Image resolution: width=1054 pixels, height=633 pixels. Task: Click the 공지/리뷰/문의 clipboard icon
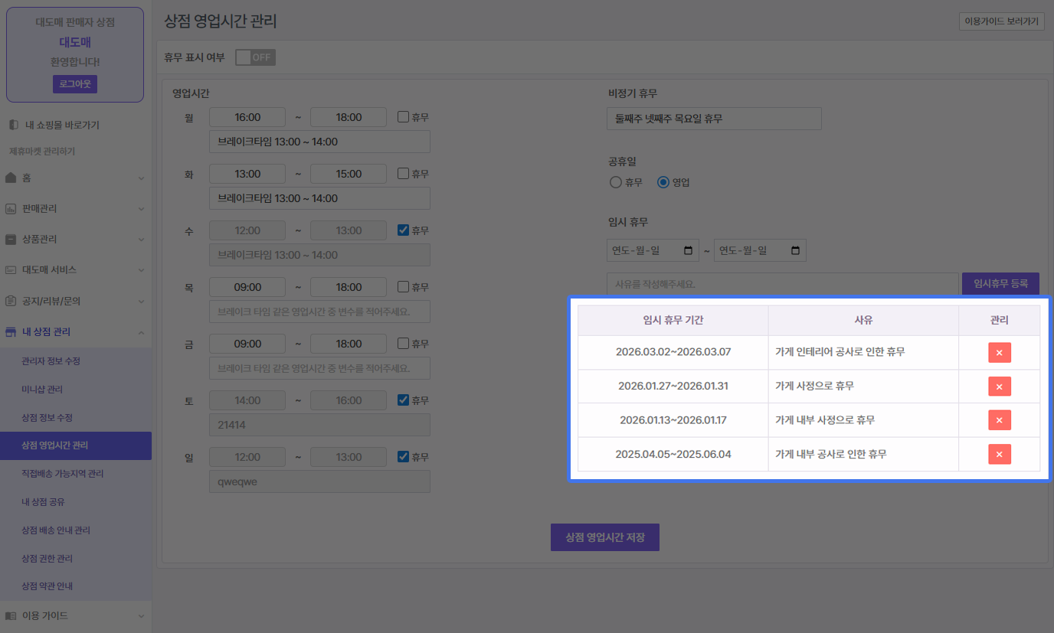[x=11, y=301]
